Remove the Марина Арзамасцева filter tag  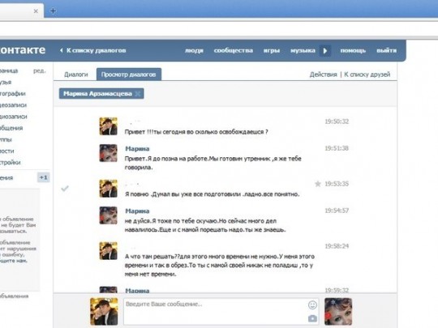click(138, 94)
